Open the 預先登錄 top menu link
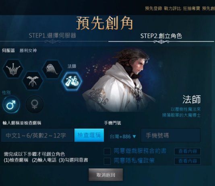 click(x=153, y=8)
